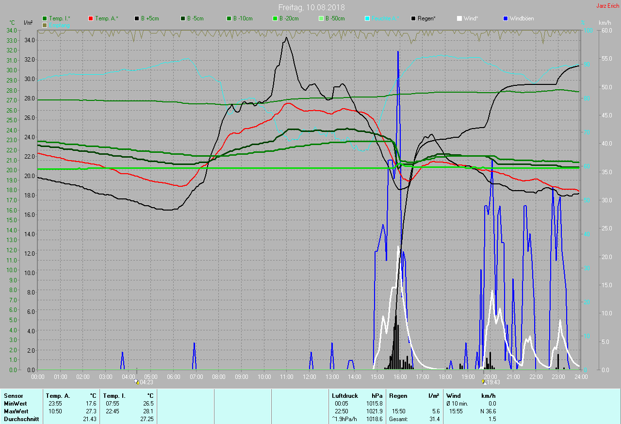Select the blue Windböen legend swatch

coord(506,18)
